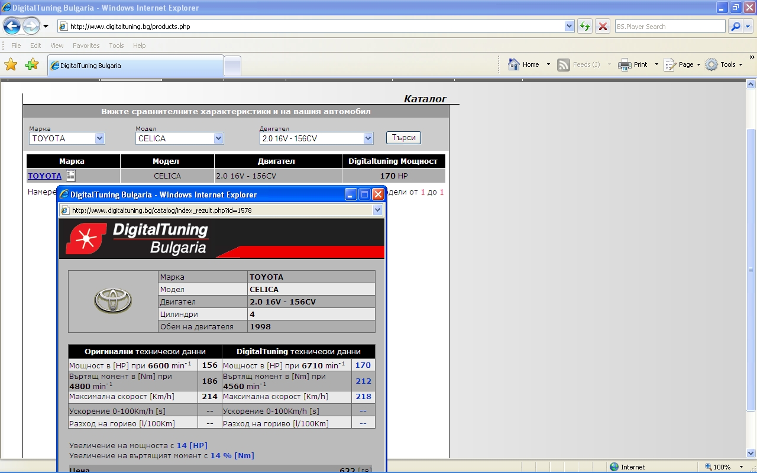This screenshot has width=757, height=473.
Task: Click the Add to Favorites icon
Action: (x=32, y=65)
